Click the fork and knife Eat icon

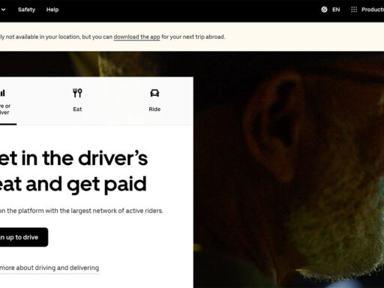pyautogui.click(x=77, y=93)
